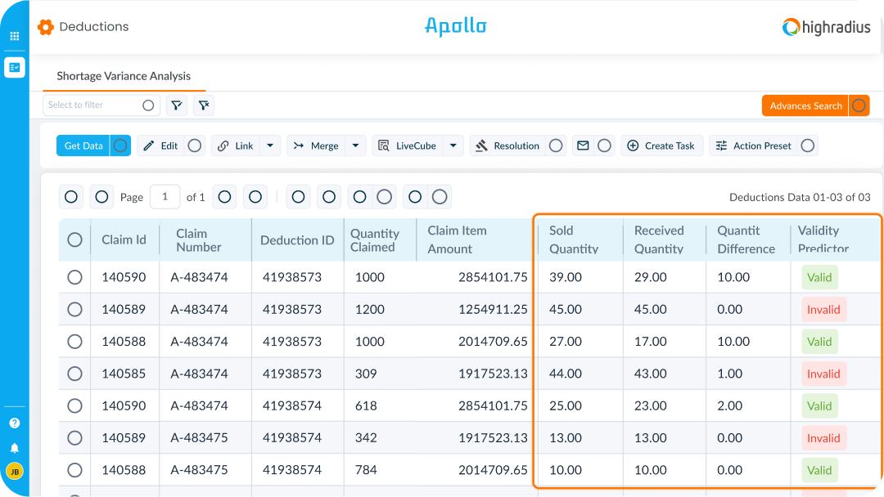This screenshot has width=884, height=497.
Task: Expand the LiveCube dropdown arrow
Action: [x=453, y=146]
